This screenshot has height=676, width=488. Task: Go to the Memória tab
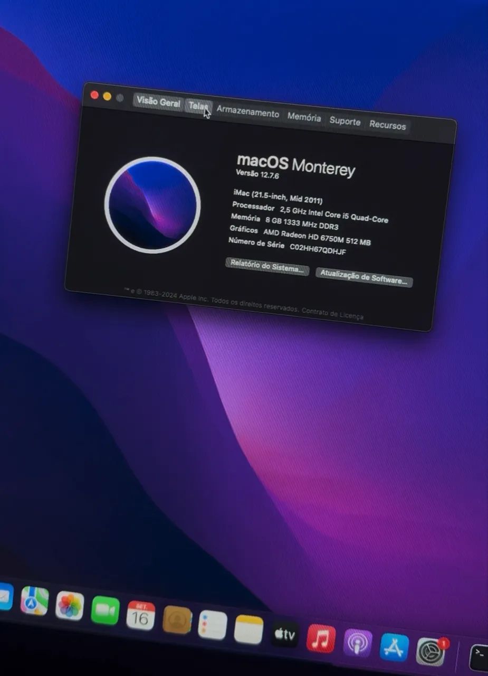[x=304, y=118]
